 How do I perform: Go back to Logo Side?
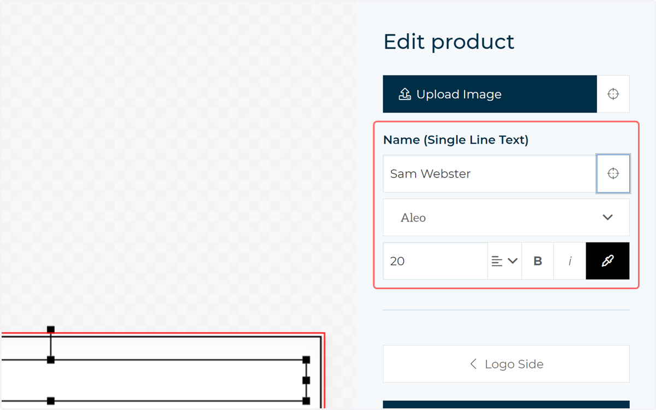pos(506,364)
